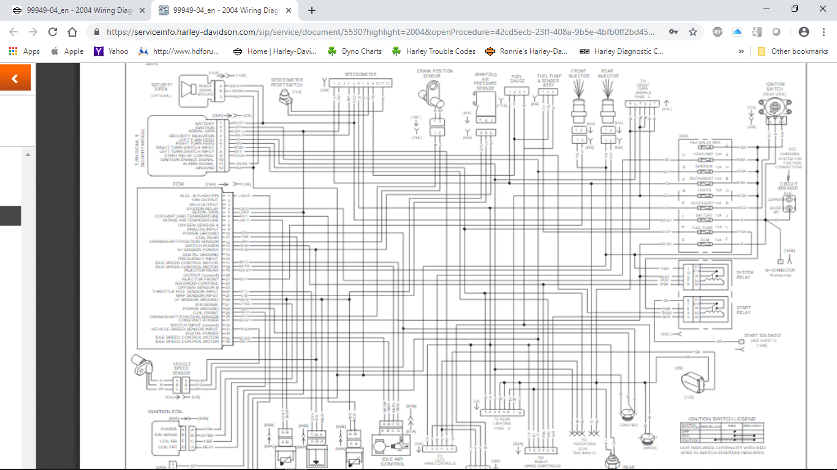This screenshot has height=470, width=837.
Task: Open a new browser tab
Action: [x=312, y=10]
